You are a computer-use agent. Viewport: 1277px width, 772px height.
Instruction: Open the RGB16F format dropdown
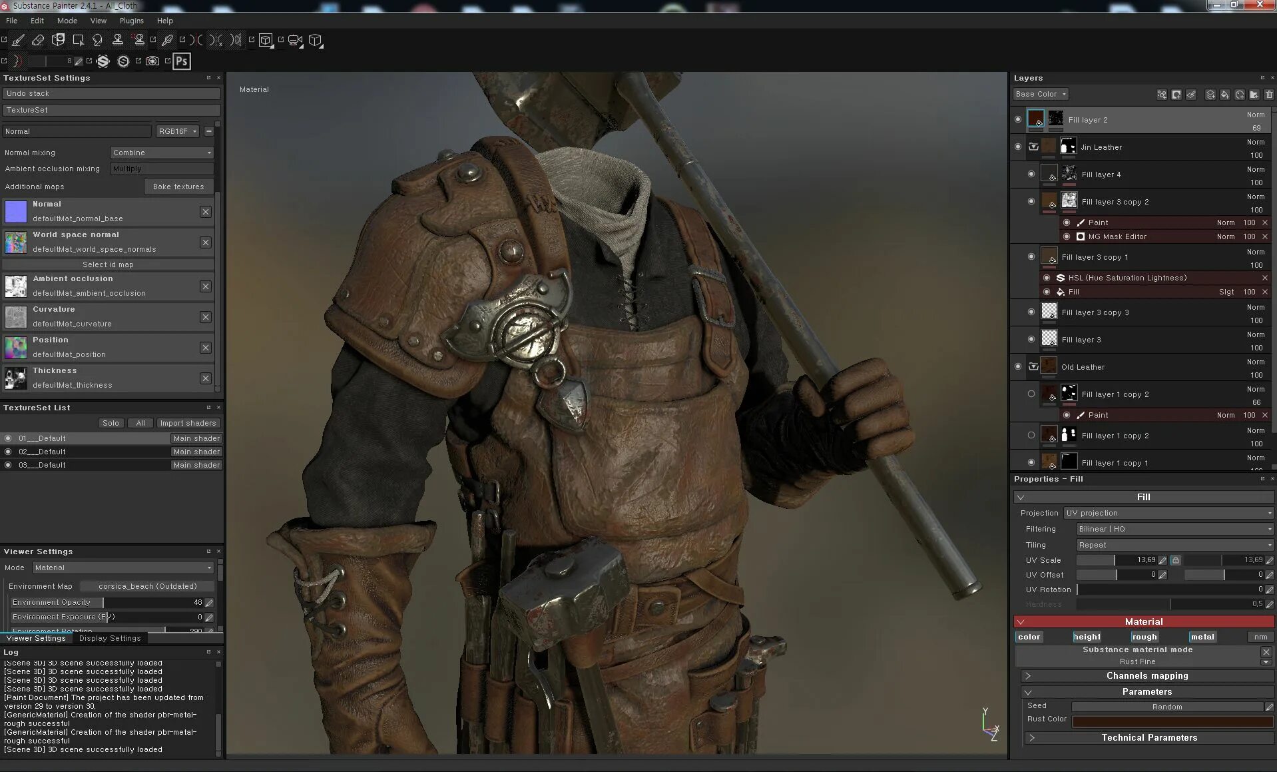177,131
